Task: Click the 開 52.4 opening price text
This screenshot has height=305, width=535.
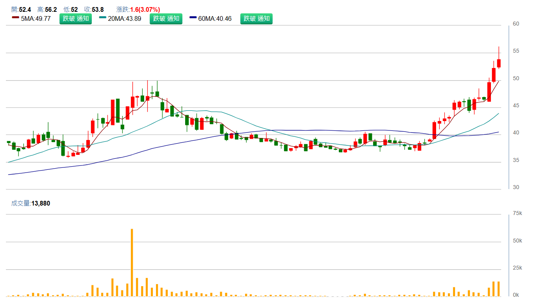Action: 21,9
